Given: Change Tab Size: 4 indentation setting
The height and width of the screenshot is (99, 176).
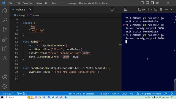Looking at the screenshot, I should click(x=104, y=94).
